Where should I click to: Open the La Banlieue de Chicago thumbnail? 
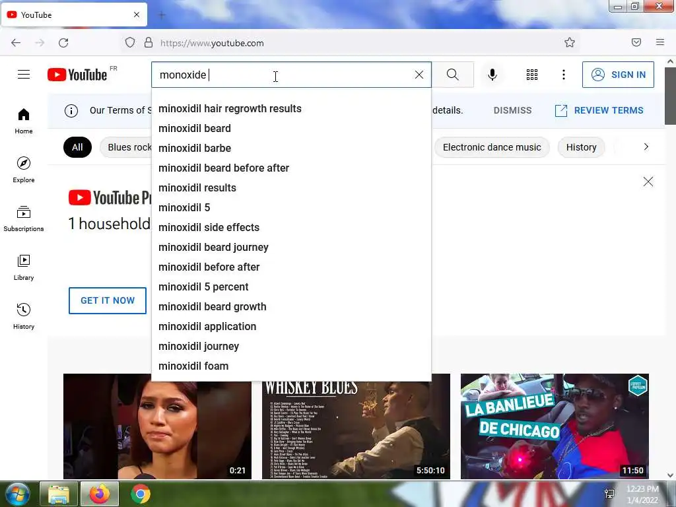click(555, 426)
